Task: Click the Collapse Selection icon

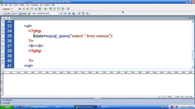Action: [x=3, y=30]
